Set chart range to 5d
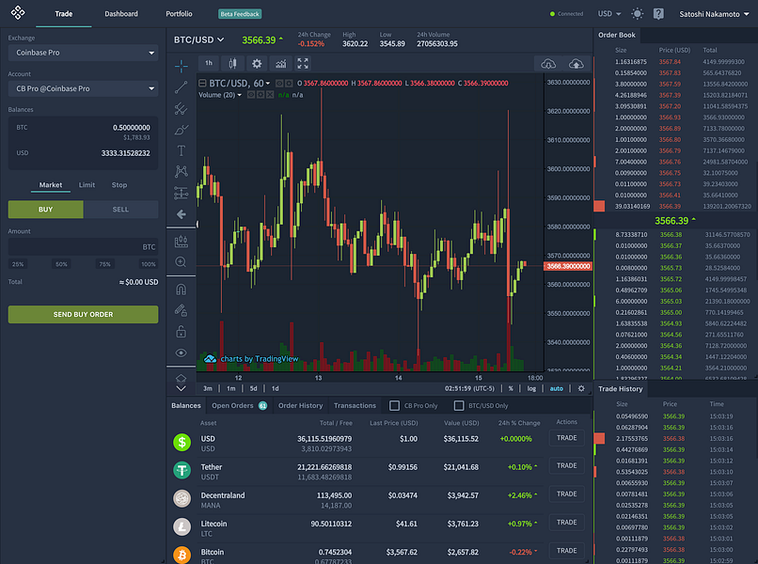 pyautogui.click(x=253, y=388)
